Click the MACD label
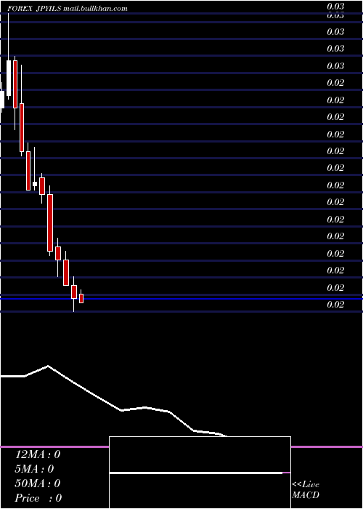The height and width of the screenshot is (509, 363). [306, 495]
